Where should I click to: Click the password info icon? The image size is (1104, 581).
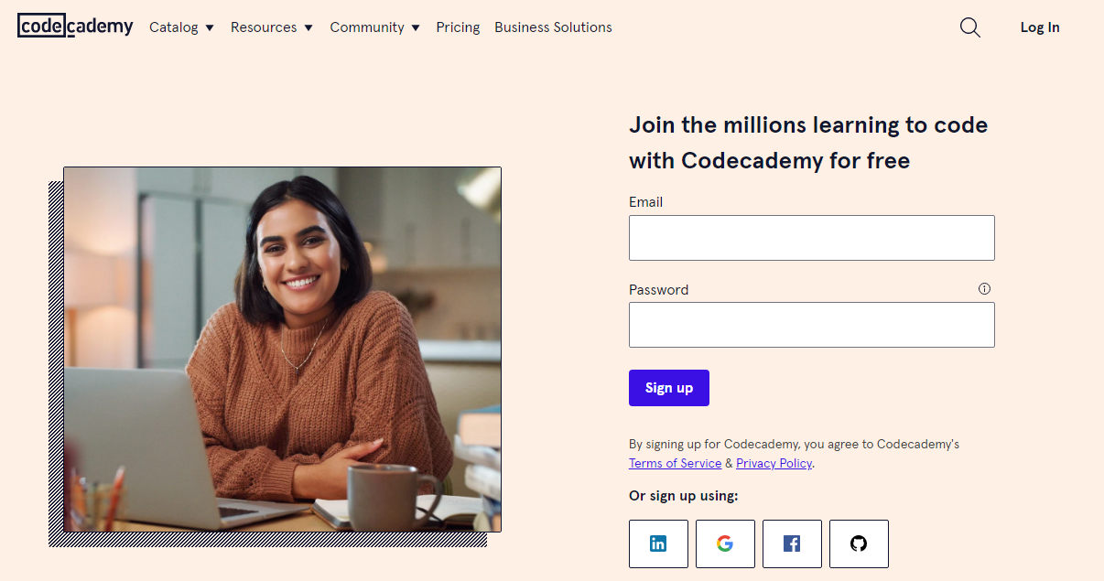pyautogui.click(x=984, y=289)
